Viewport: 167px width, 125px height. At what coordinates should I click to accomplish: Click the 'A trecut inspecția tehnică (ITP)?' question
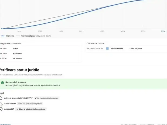pos(18,98)
